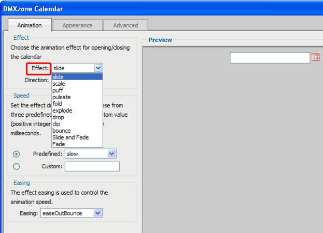The height and width of the screenshot is (233, 323).
Task: Choose scale from the effect list
Action: click(x=77, y=84)
